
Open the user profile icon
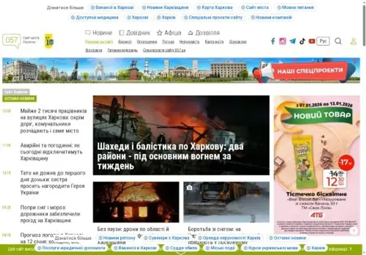[x=353, y=41]
